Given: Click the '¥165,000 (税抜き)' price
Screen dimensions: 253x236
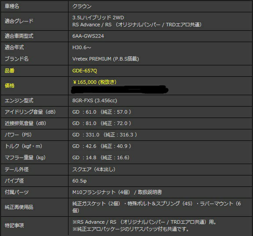Looking at the screenshot, I should point(94,82).
